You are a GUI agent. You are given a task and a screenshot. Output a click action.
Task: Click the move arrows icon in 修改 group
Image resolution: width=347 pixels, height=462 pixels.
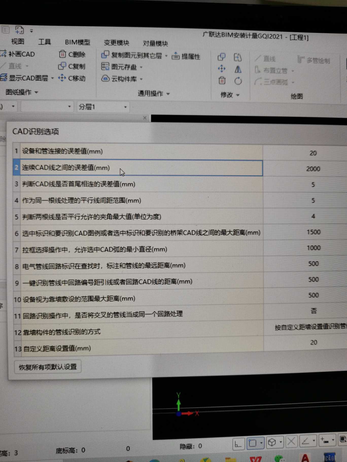point(222,69)
